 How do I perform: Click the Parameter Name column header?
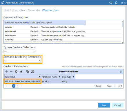click(51, 77)
